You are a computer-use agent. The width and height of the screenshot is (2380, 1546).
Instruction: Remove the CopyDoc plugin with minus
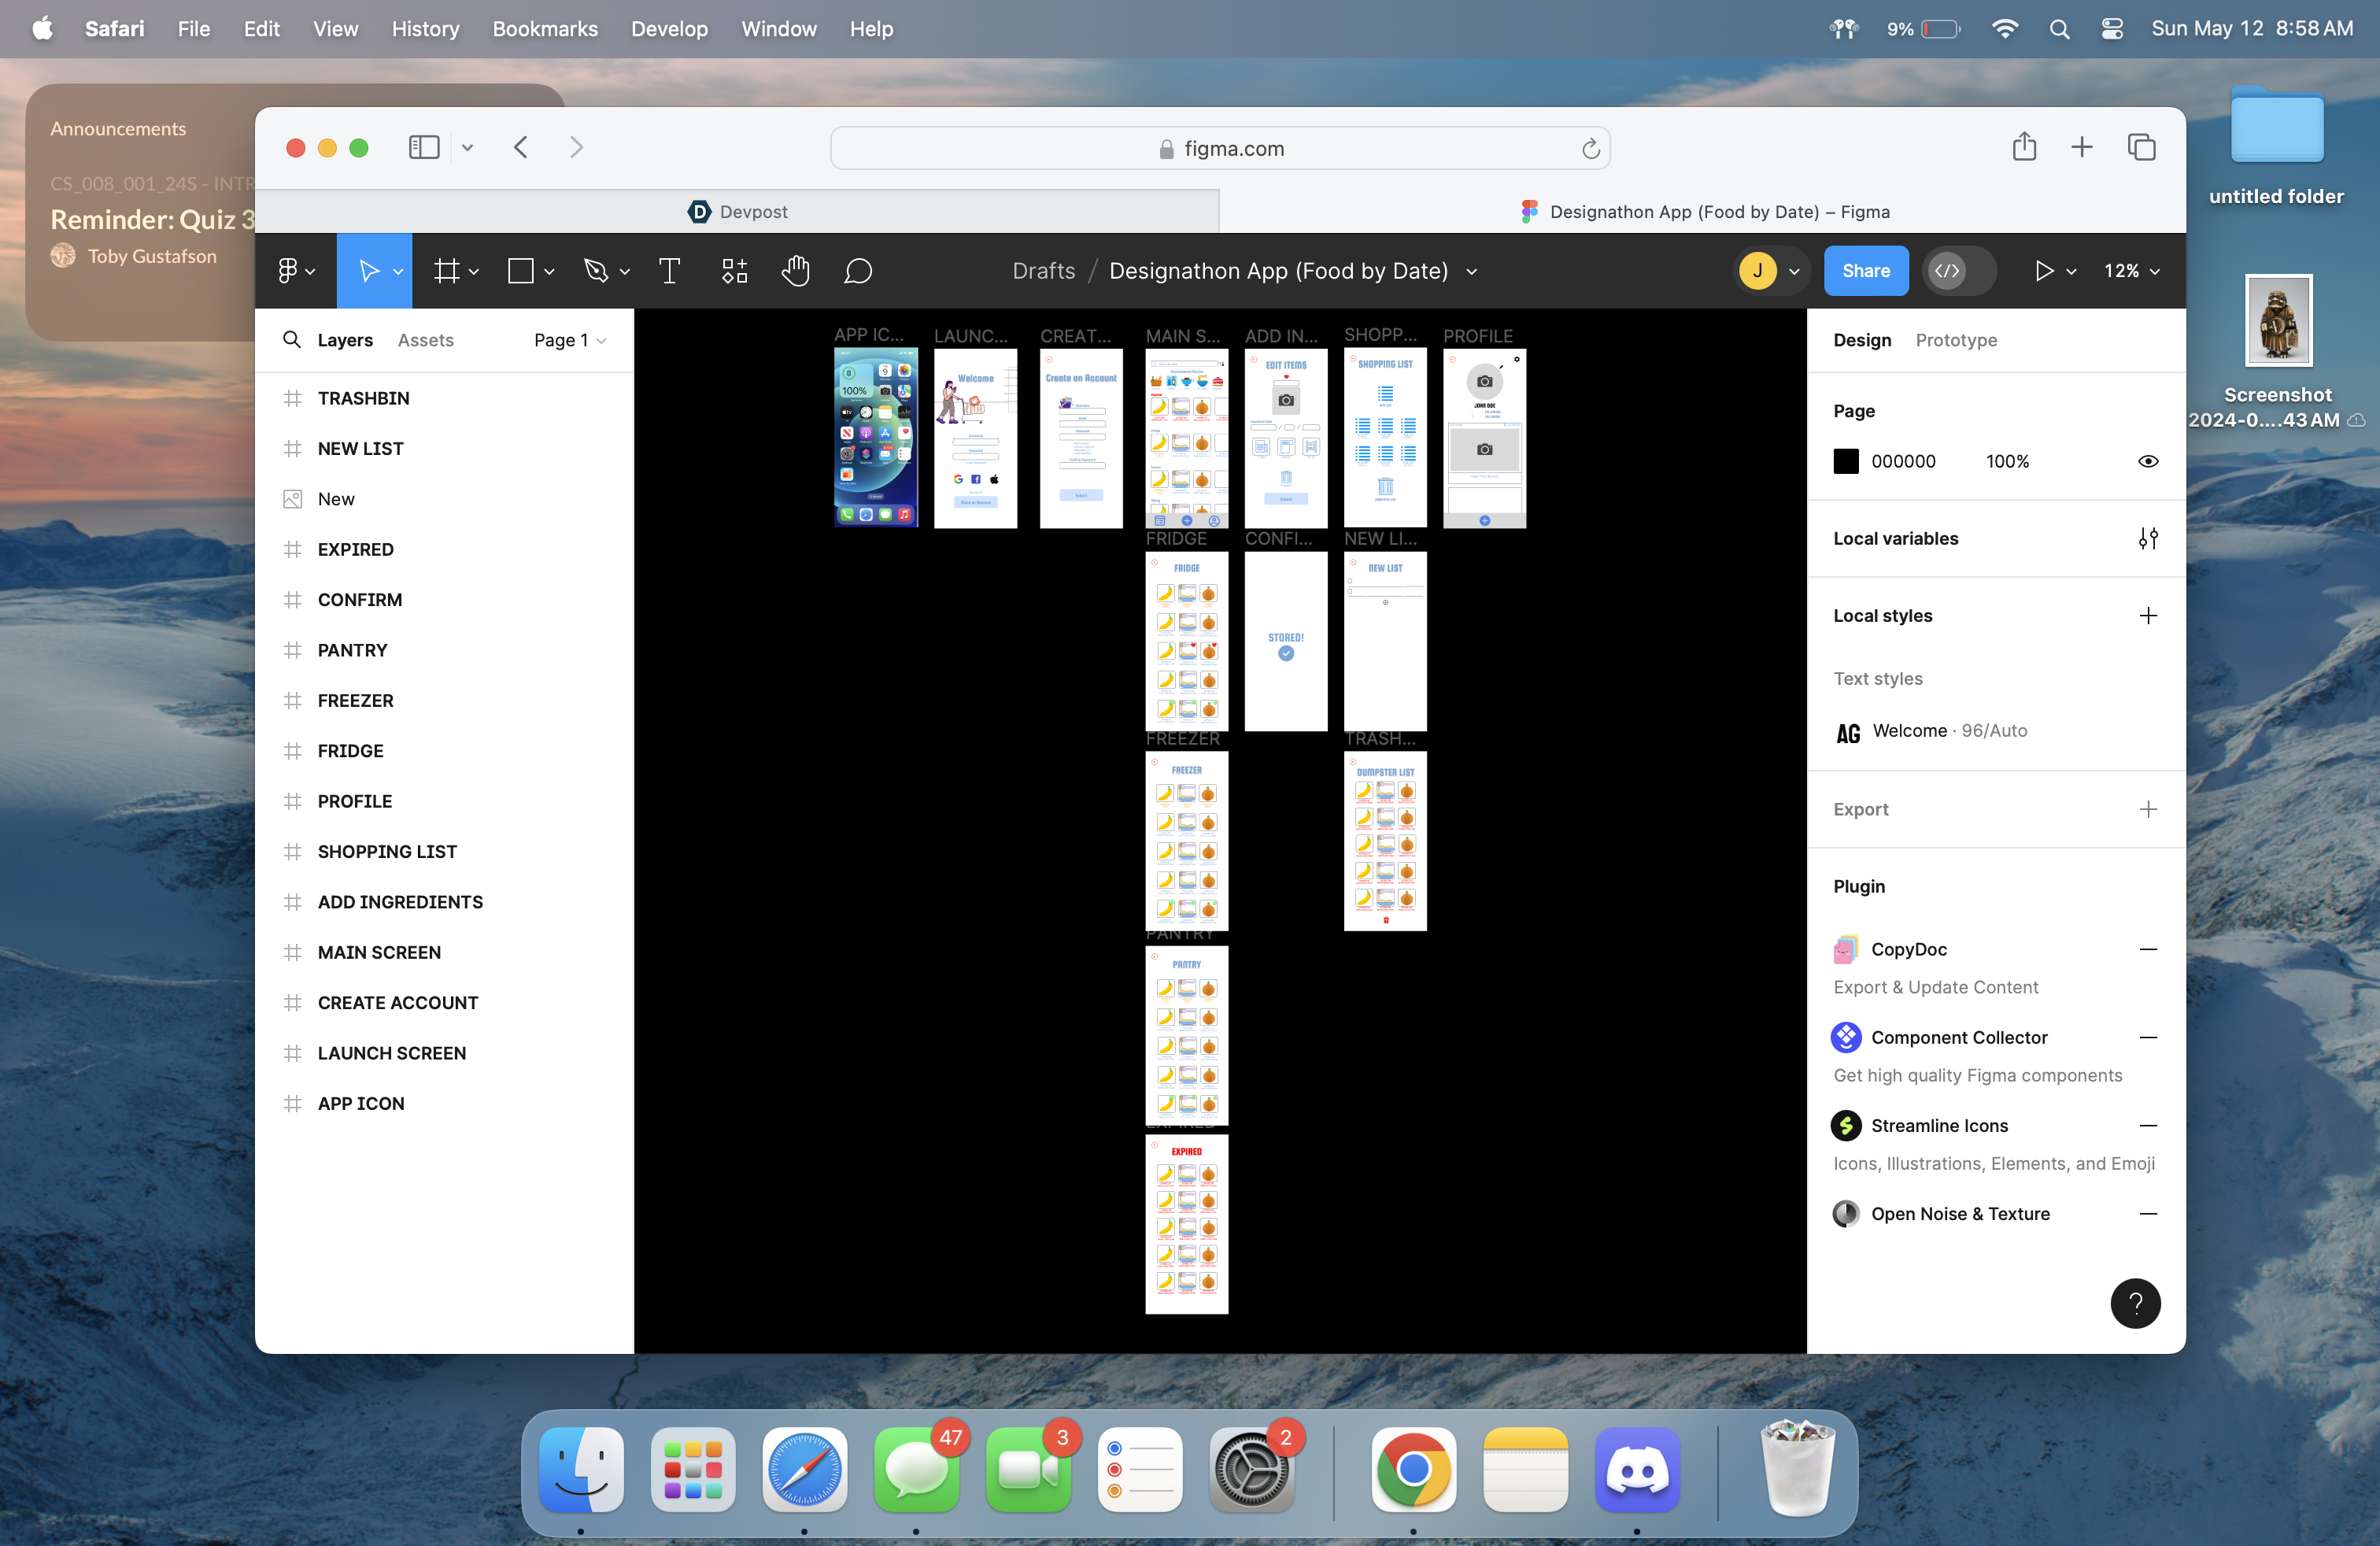click(2147, 949)
